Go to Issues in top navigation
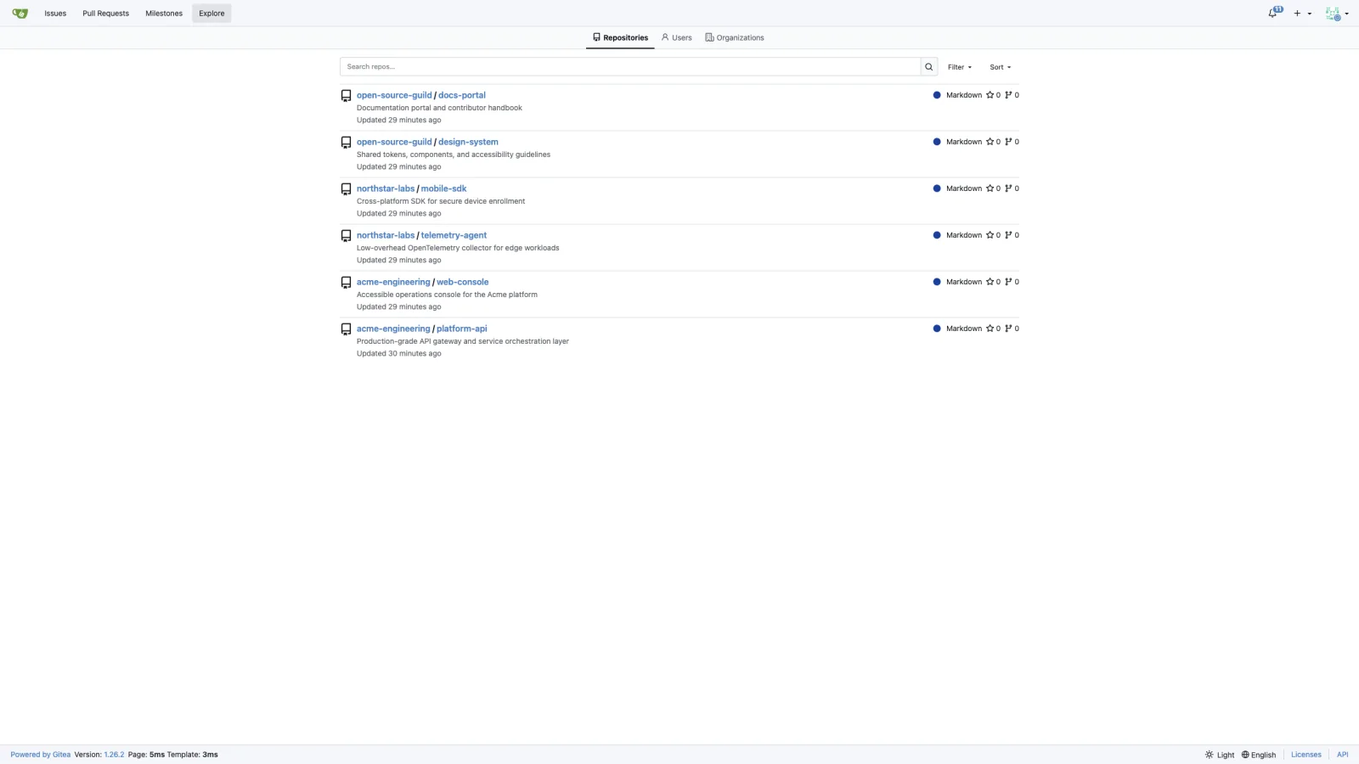1359x764 pixels. click(55, 14)
